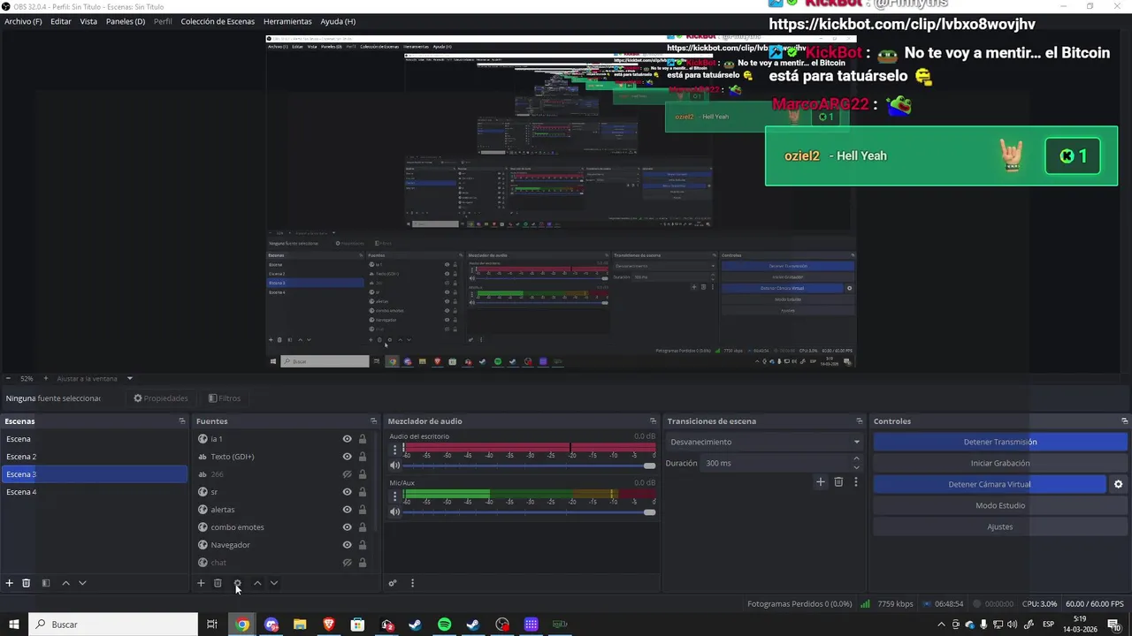Toggle lock on ia 1 source

click(x=362, y=439)
